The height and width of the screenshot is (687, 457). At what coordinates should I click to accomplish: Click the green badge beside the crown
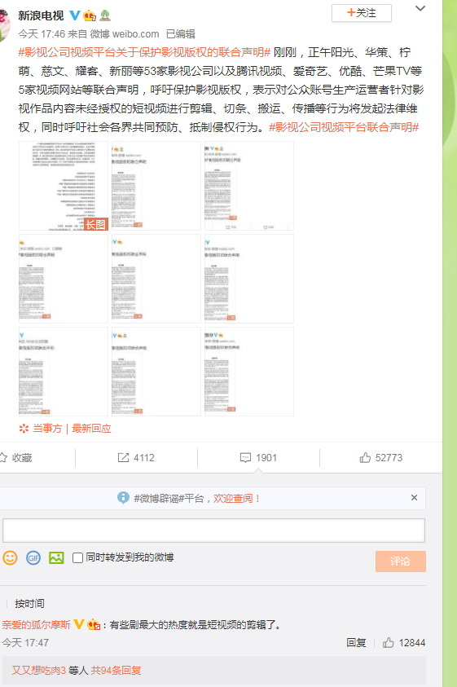pos(105,15)
